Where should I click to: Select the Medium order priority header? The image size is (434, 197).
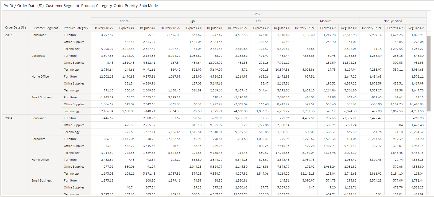(326, 21)
